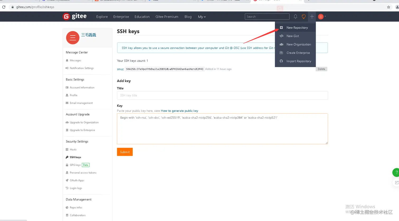This screenshot has height=221, width=399.
Task: Click the Security Settings sidebar heading
Action: (x=77, y=142)
